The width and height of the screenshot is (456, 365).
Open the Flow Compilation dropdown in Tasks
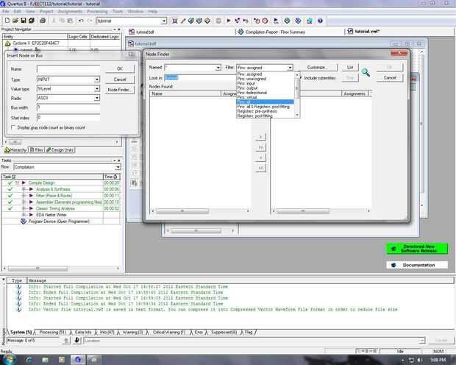(x=118, y=167)
